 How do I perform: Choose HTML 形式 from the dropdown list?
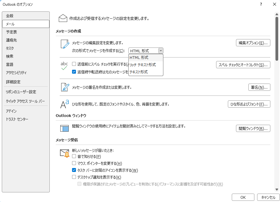tap(146, 58)
